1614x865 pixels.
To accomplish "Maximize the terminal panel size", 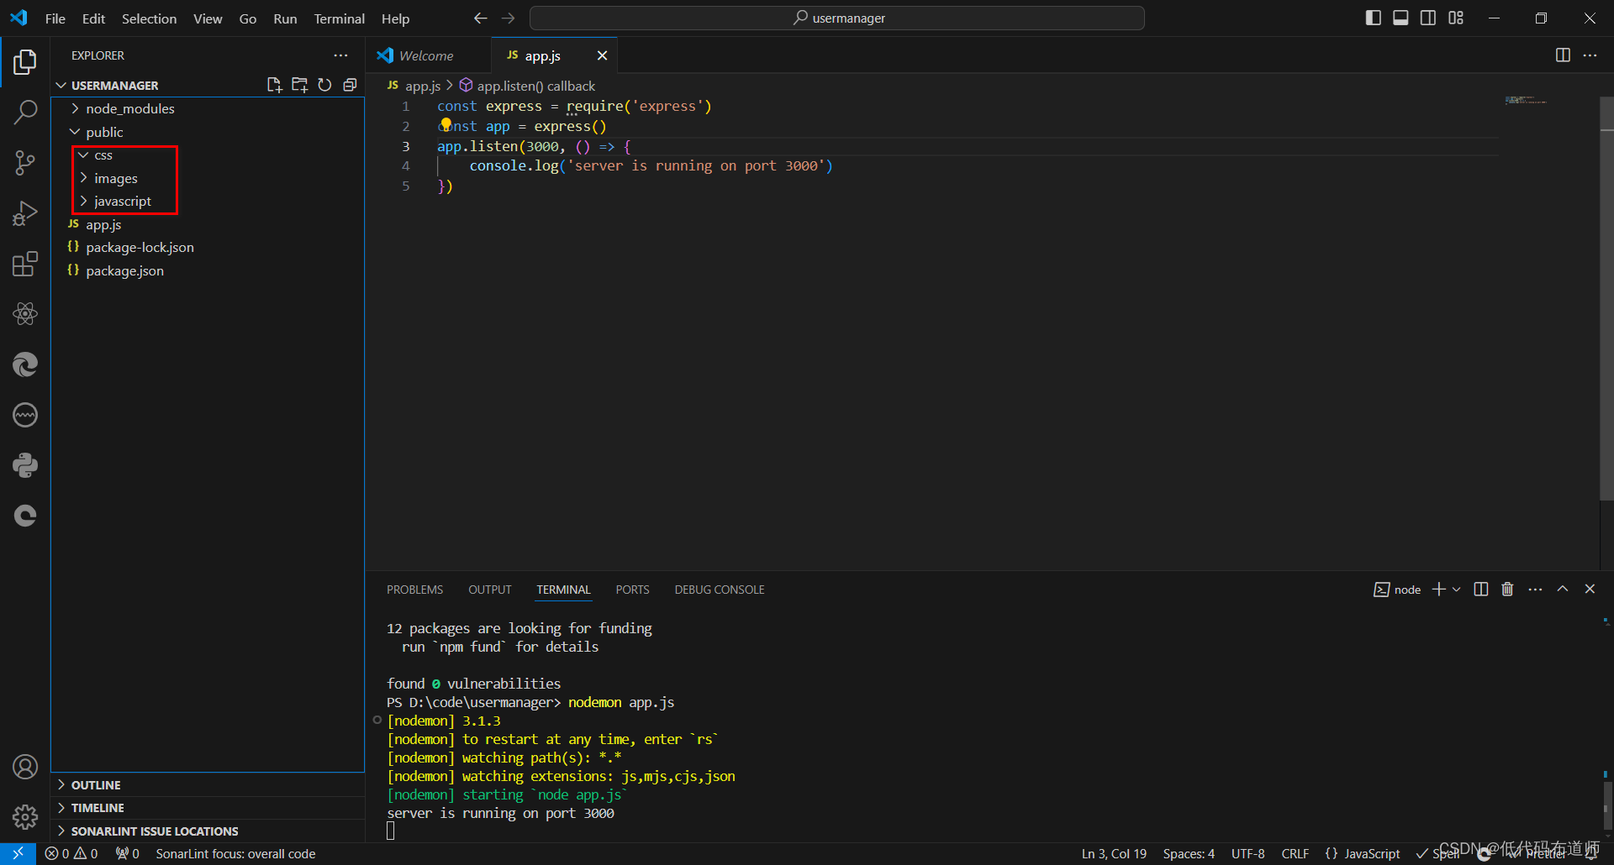I will [x=1562, y=590].
